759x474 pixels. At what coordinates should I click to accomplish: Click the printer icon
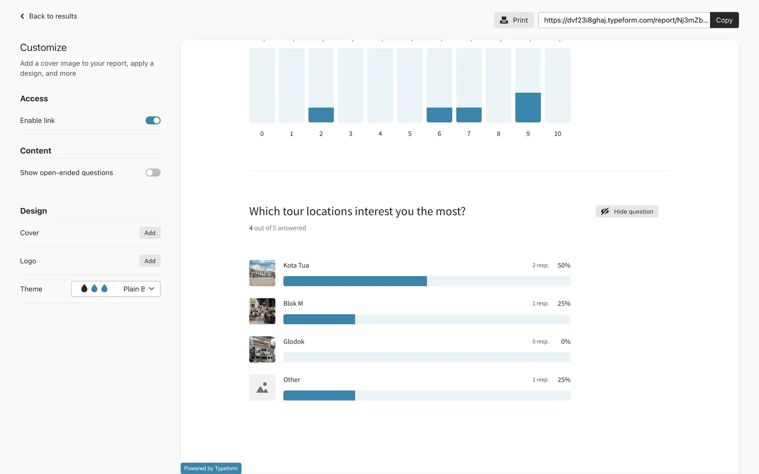504,20
